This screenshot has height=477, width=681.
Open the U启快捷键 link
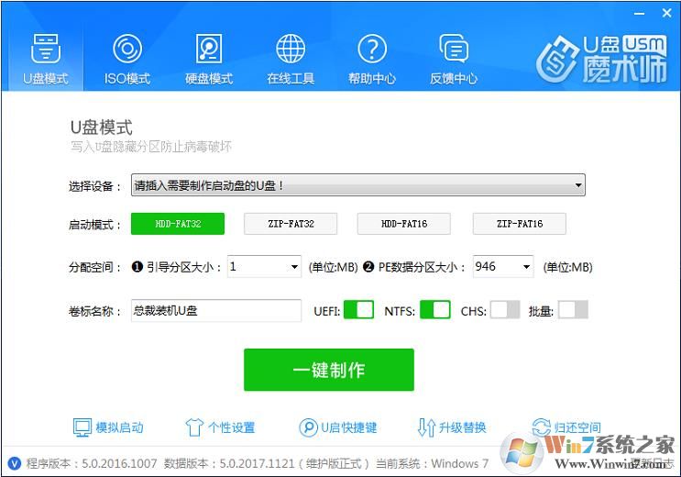tap(349, 427)
